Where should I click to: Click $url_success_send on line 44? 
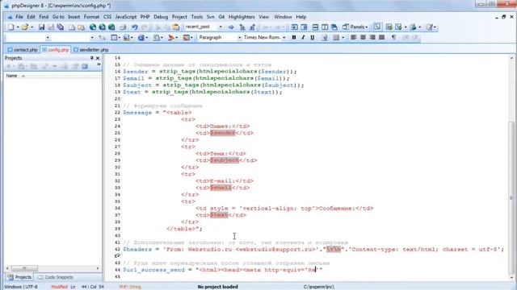[x=153, y=270]
